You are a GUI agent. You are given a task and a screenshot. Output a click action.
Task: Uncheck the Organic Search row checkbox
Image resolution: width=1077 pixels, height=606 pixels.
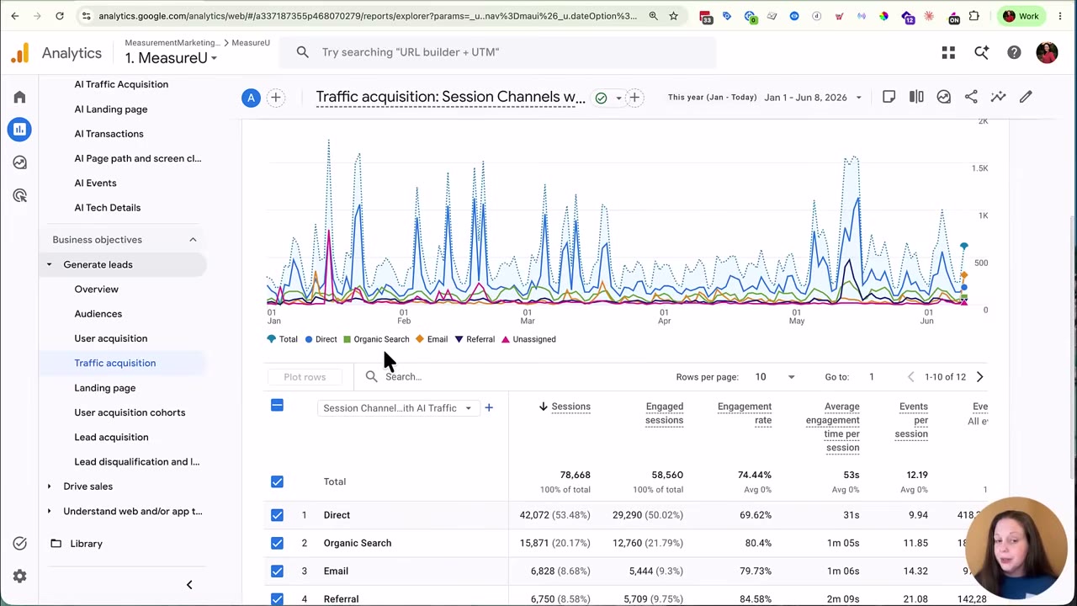pos(277,543)
